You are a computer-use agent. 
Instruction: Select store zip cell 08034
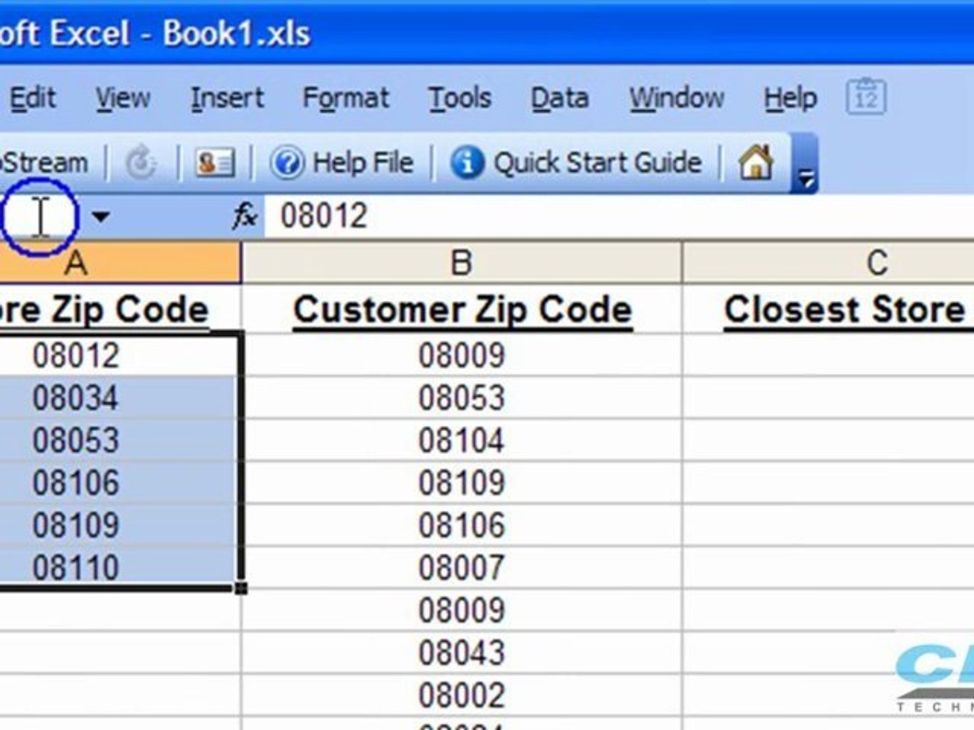pos(120,397)
